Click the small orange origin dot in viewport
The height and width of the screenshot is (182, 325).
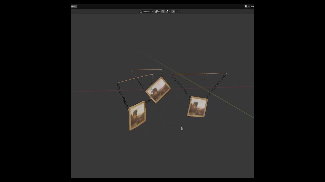203,79
